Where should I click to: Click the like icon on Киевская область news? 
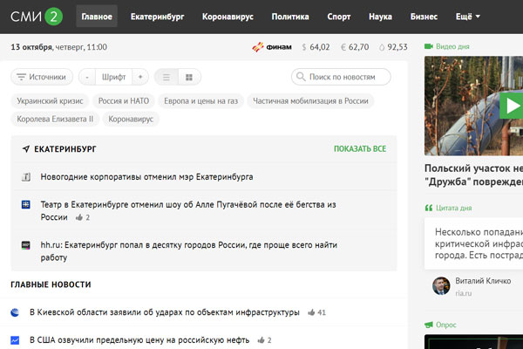[x=310, y=312]
